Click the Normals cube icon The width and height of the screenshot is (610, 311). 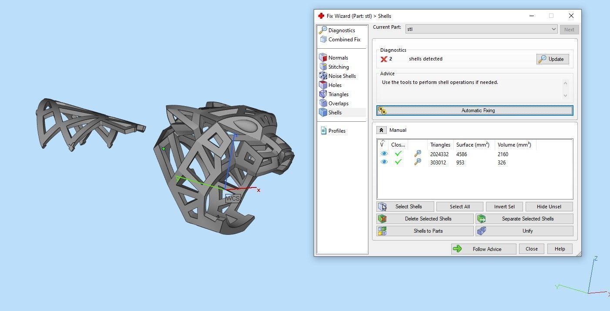click(323, 58)
